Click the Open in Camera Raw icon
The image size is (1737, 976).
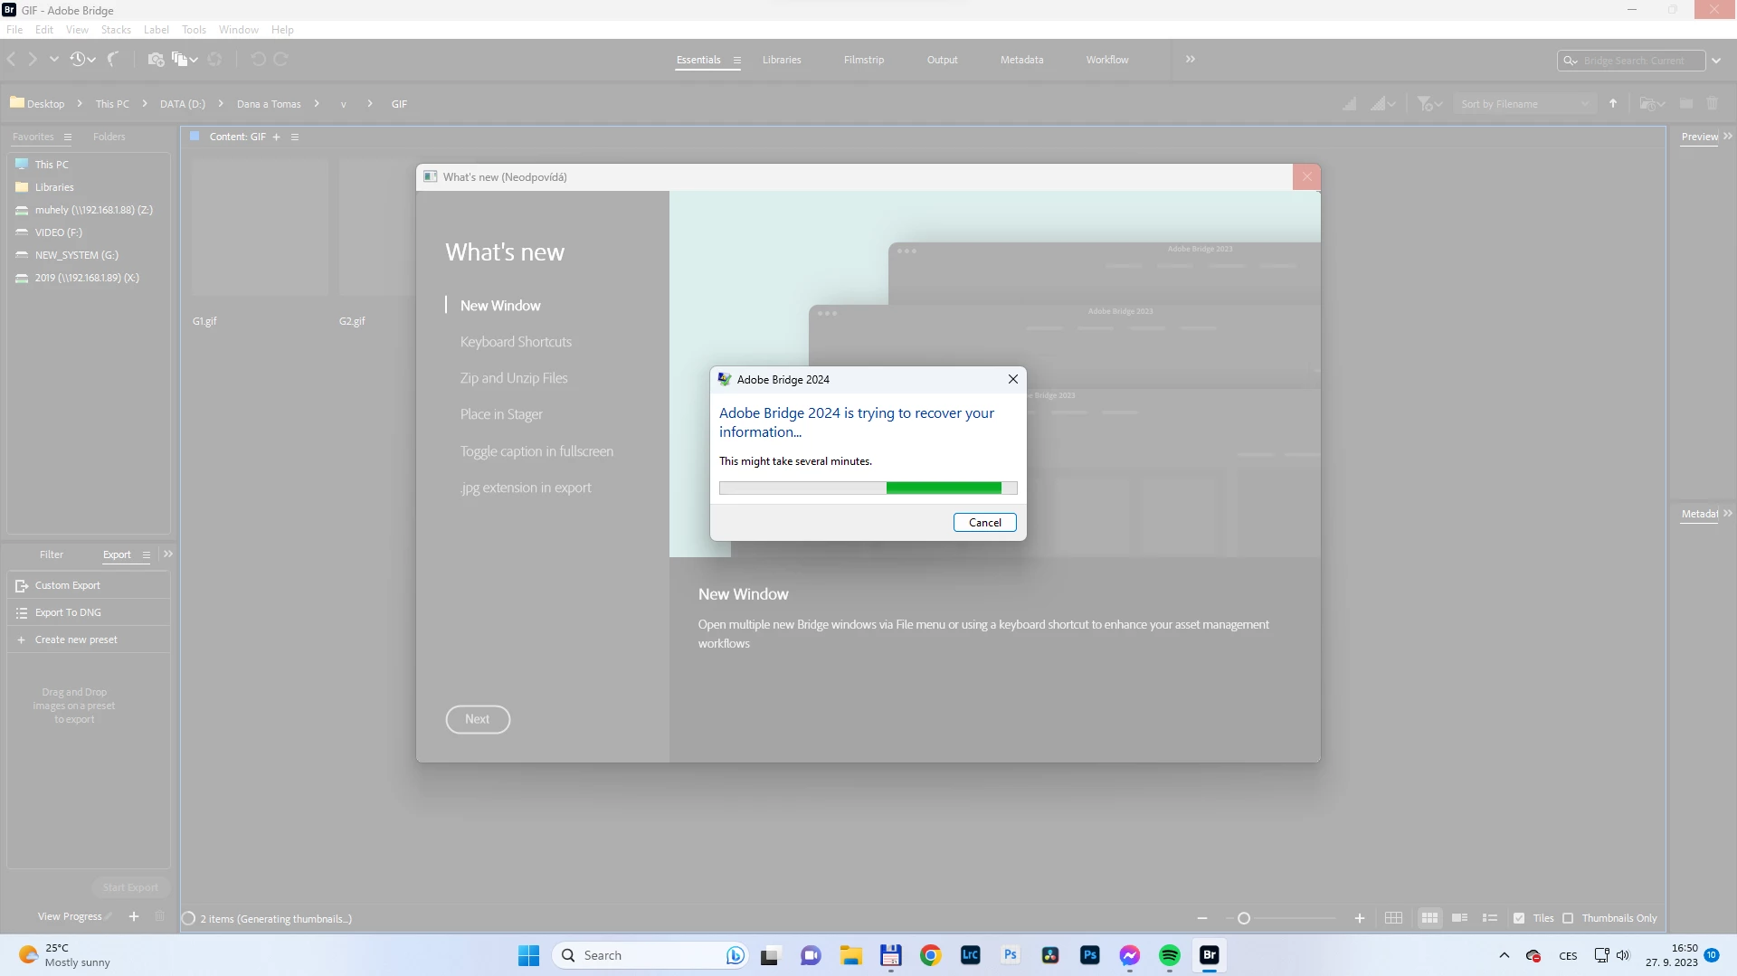coord(214,59)
